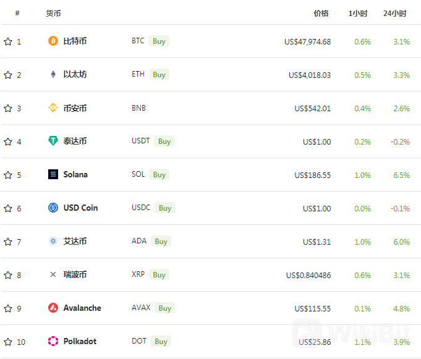Sort by the 1小时 column header
This screenshot has width=421, height=359.
358,14
